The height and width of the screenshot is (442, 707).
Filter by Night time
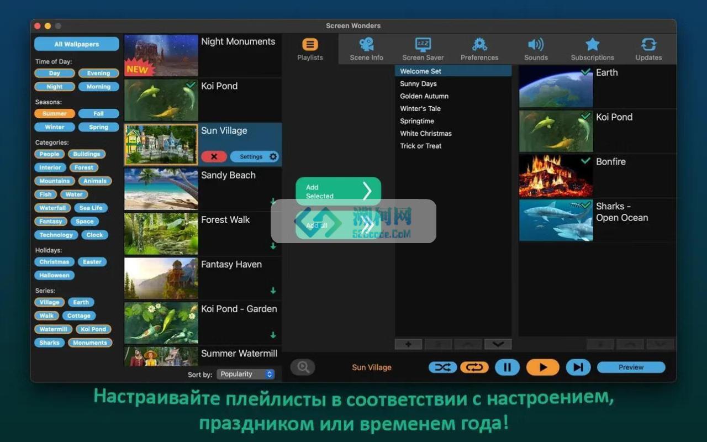point(55,86)
